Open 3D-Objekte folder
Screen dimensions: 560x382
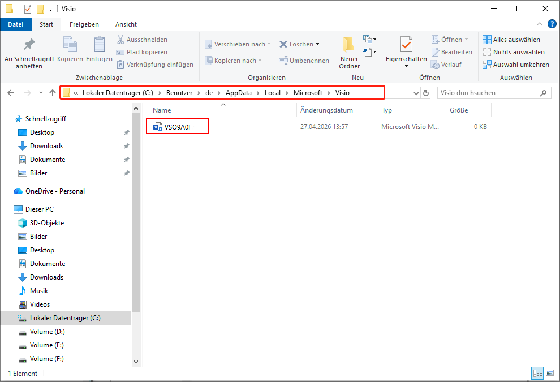click(x=47, y=222)
